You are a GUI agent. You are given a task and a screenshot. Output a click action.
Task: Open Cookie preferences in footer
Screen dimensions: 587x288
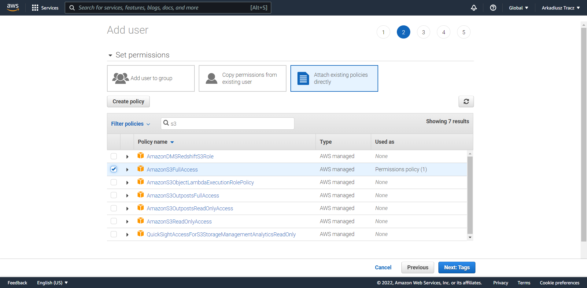(x=559, y=283)
